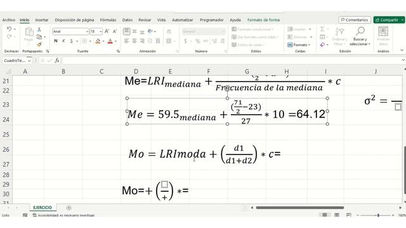Open the text orientation icon

point(150,31)
